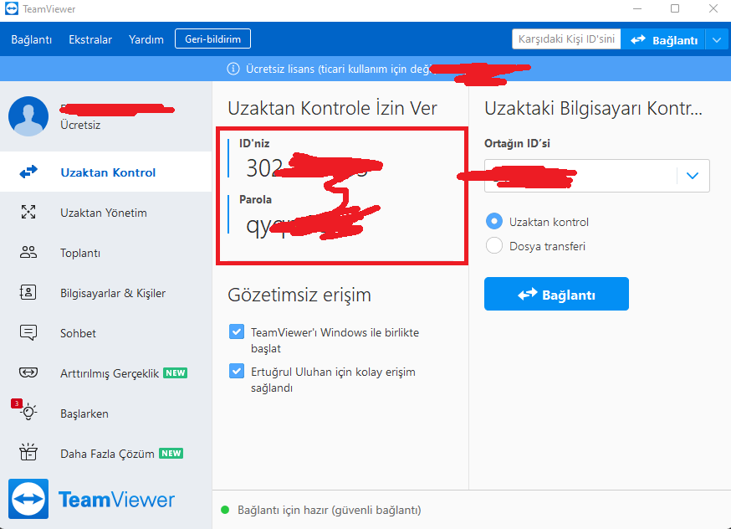Click the green connection status indicator
The height and width of the screenshot is (529, 731).
coord(225,510)
